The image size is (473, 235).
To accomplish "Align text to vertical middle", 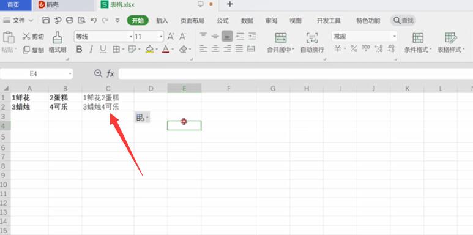I will (x=215, y=37).
